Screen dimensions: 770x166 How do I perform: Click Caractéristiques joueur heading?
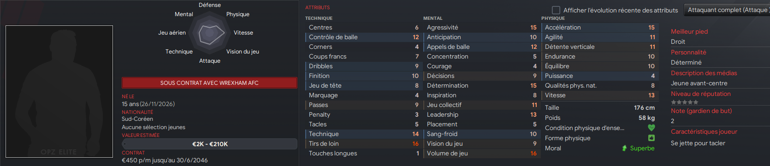tap(704, 131)
